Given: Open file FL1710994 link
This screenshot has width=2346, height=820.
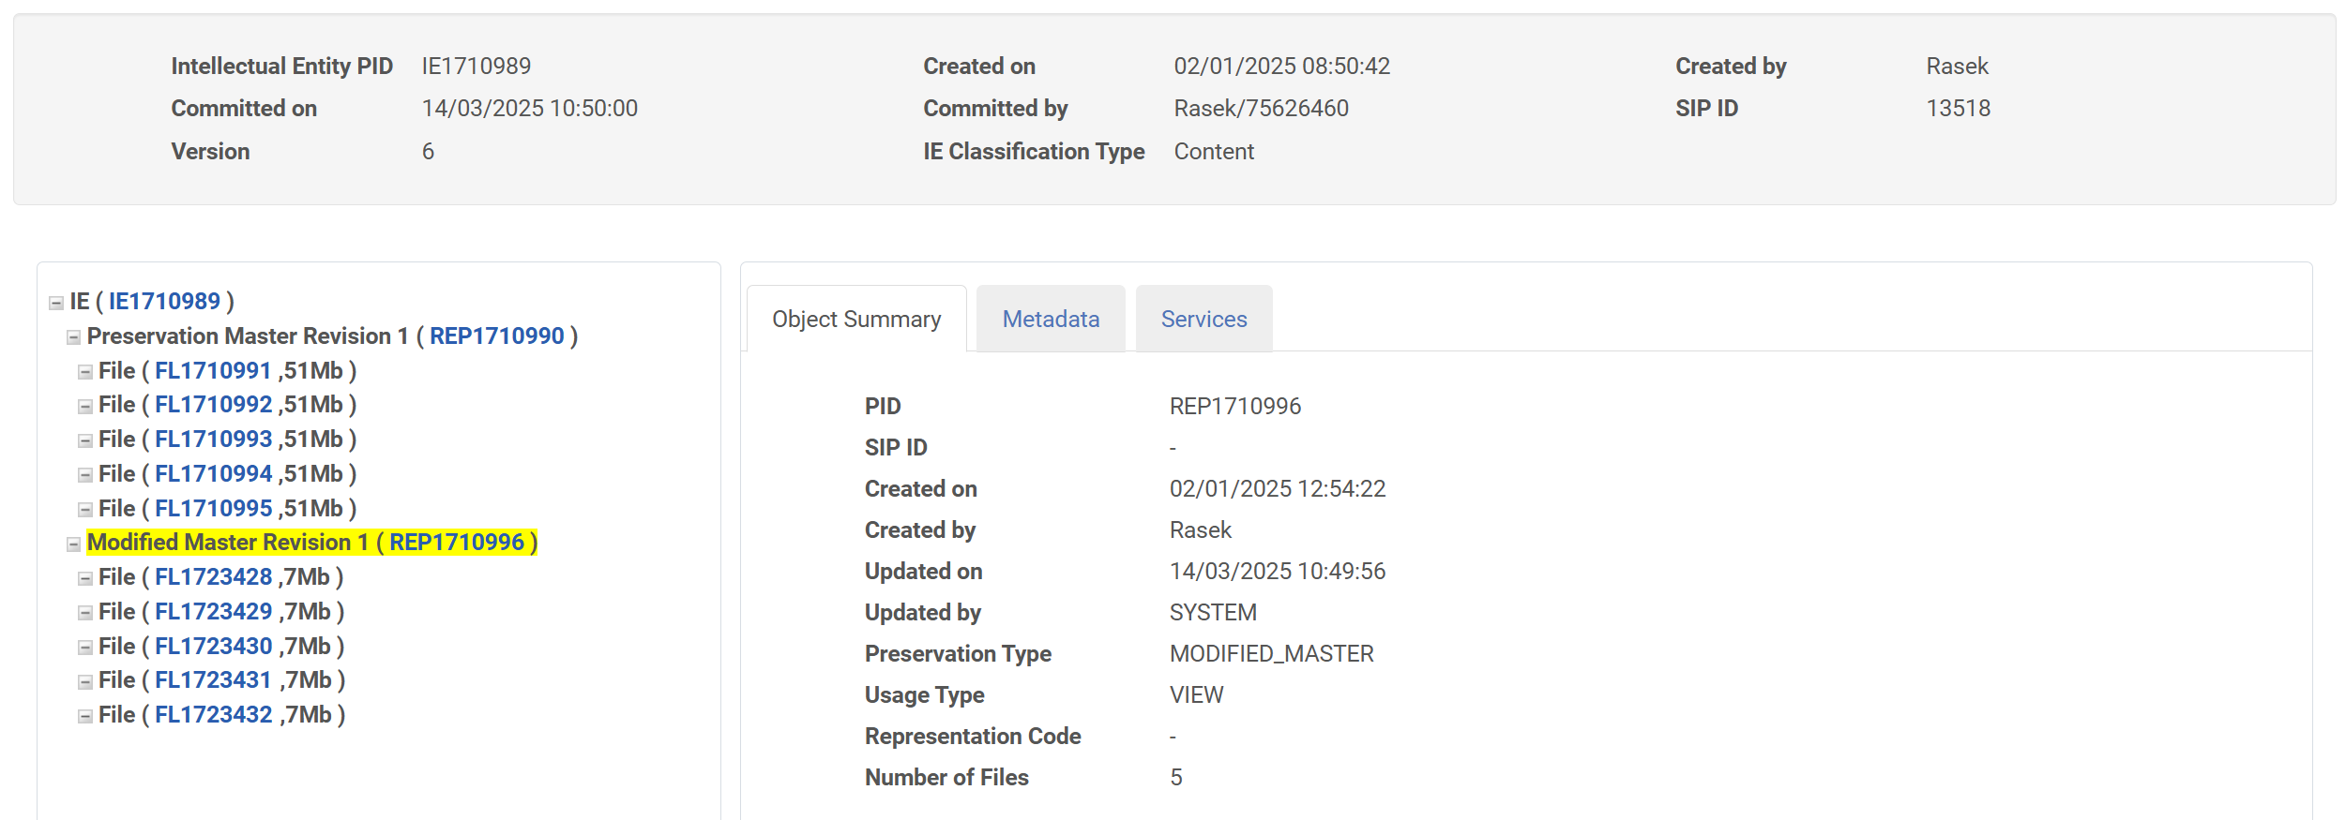Looking at the screenshot, I should [213, 474].
